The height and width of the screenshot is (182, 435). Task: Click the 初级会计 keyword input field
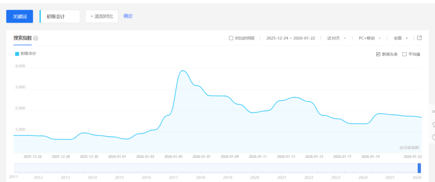click(60, 17)
